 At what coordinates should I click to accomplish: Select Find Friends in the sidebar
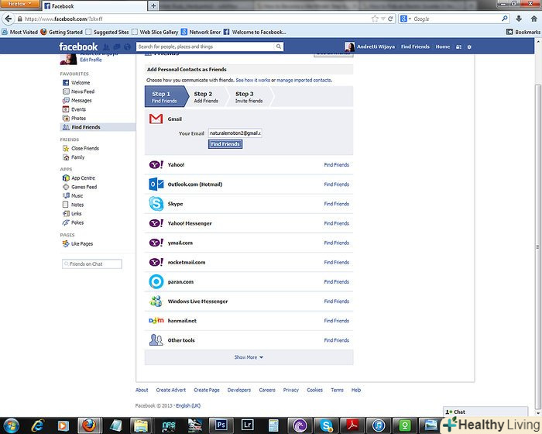[98, 127]
